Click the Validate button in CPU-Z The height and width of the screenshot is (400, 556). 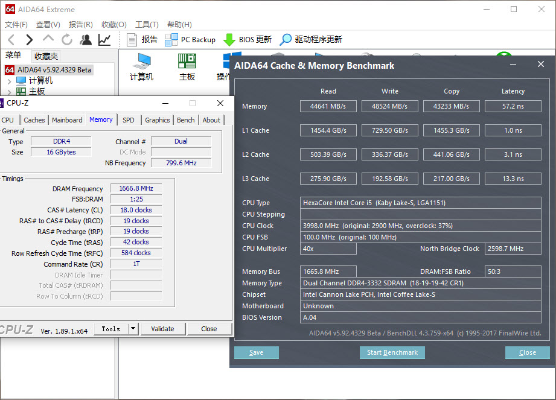pyautogui.click(x=162, y=329)
